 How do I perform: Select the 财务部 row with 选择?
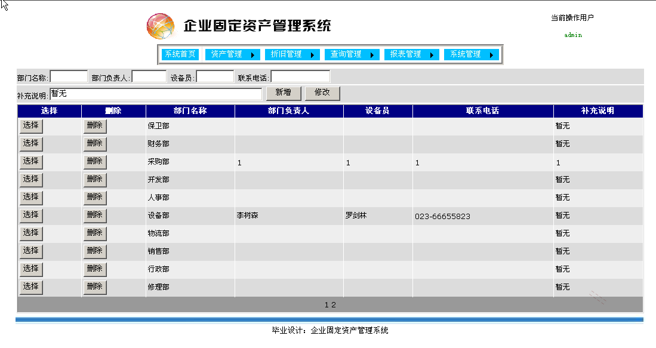click(x=31, y=144)
